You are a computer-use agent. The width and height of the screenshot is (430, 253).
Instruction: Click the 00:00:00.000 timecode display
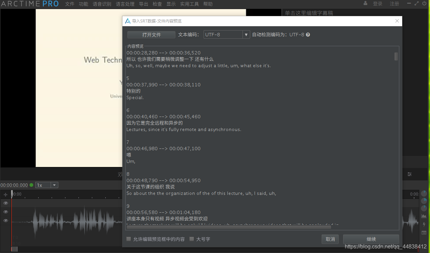click(x=14, y=185)
